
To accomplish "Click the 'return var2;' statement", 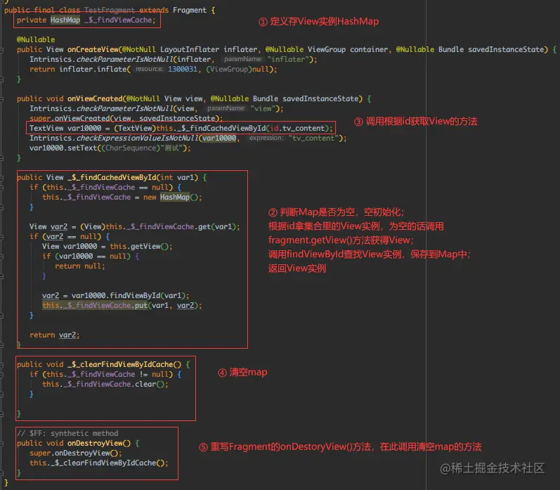I will point(55,335).
